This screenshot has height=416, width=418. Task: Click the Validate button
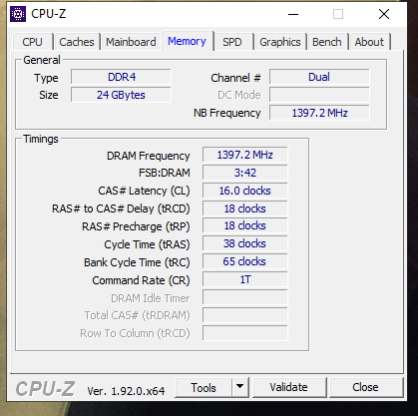click(289, 387)
